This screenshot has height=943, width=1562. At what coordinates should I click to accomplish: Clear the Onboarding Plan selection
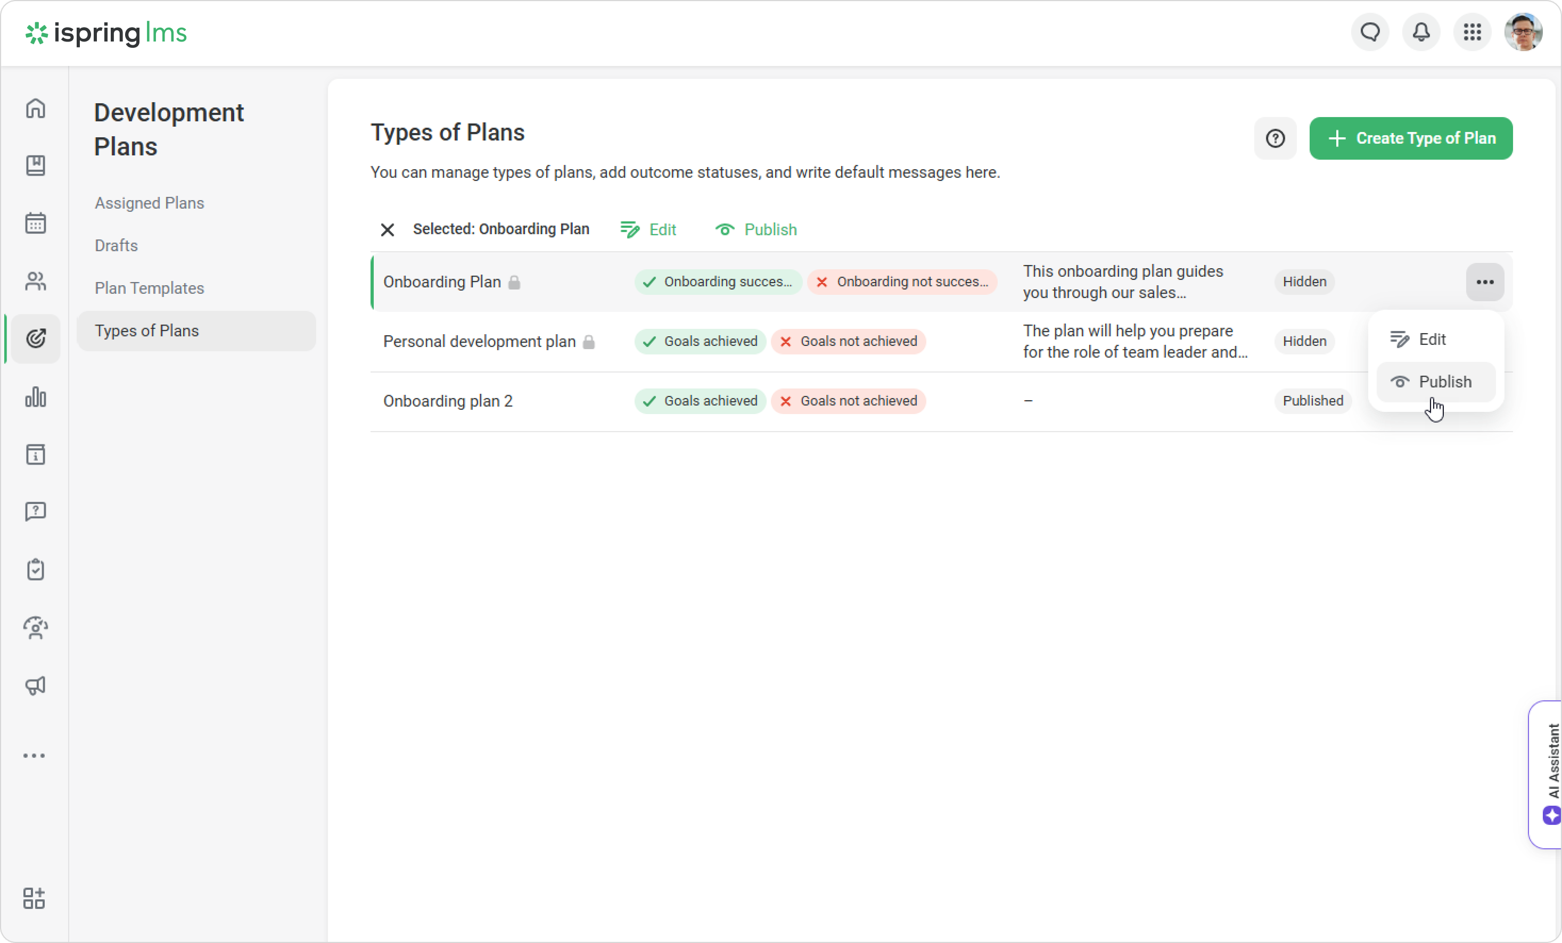point(388,229)
